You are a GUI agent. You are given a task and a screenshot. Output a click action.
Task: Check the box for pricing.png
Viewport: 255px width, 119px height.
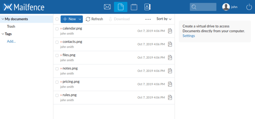(x=57, y=82)
